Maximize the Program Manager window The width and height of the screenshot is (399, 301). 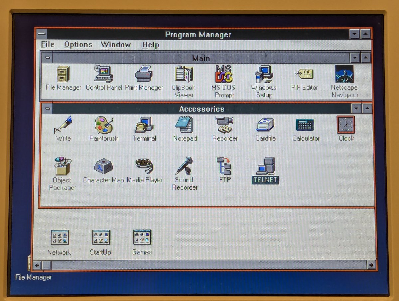[365, 34]
